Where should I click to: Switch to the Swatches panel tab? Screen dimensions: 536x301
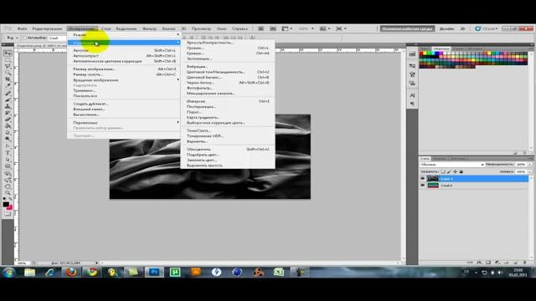click(441, 48)
